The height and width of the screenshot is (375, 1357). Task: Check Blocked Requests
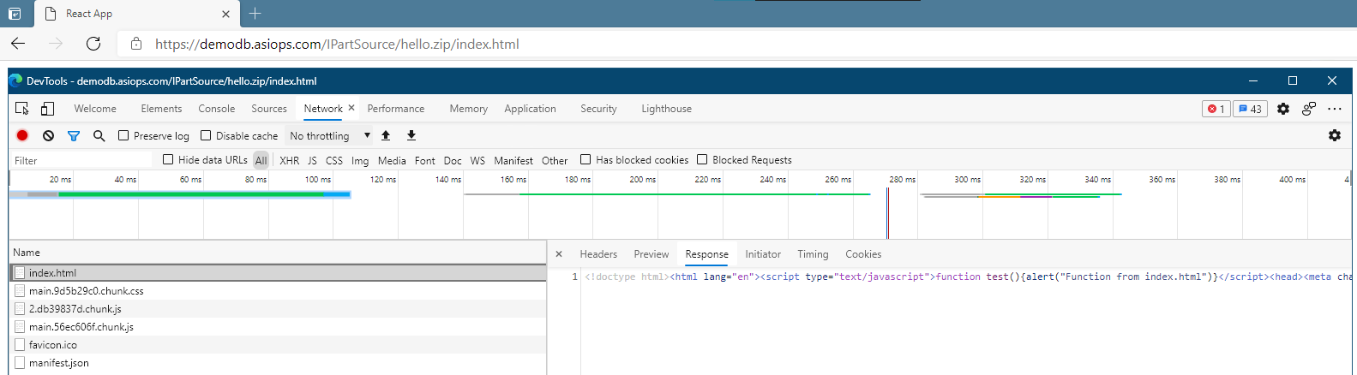(702, 159)
